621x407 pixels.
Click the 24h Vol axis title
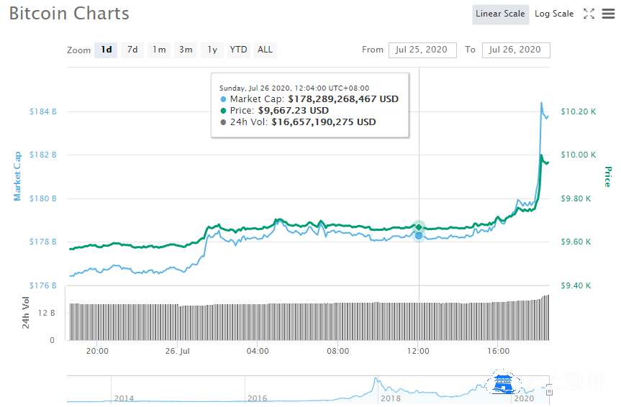26,313
